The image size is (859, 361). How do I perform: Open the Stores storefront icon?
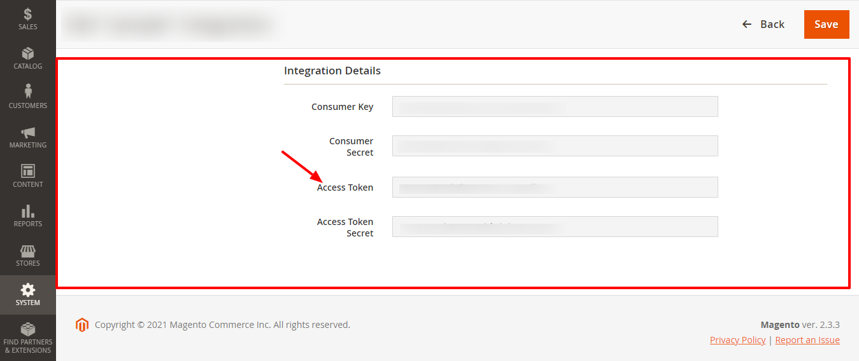[x=28, y=250]
